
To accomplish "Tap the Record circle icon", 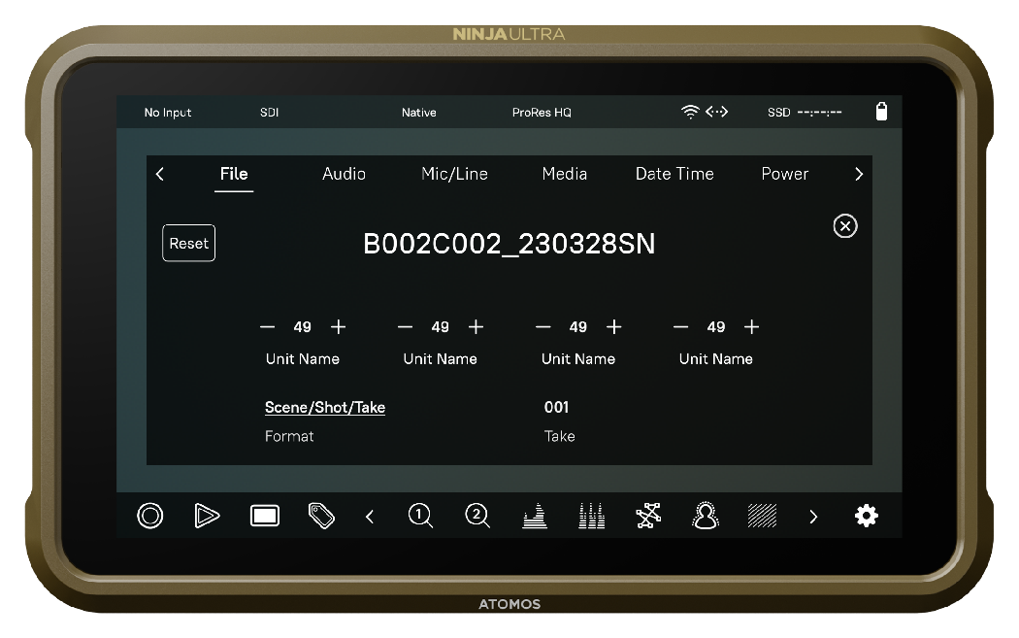I will pyautogui.click(x=150, y=517).
